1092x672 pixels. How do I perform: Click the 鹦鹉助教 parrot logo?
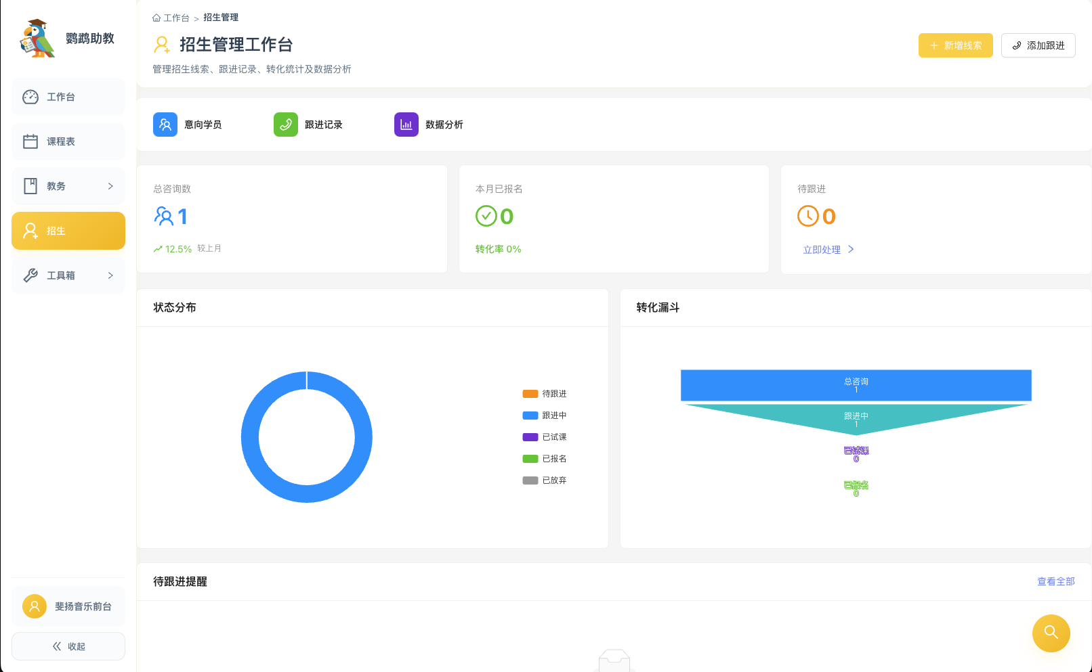click(x=39, y=38)
